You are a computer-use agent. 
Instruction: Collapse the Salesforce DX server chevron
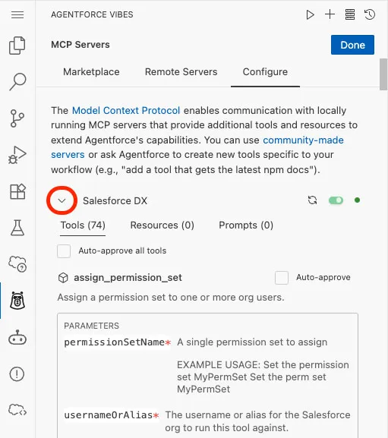(x=62, y=200)
